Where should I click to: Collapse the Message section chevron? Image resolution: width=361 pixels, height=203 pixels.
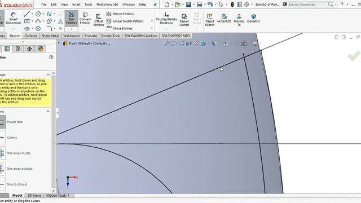(x=48, y=74)
